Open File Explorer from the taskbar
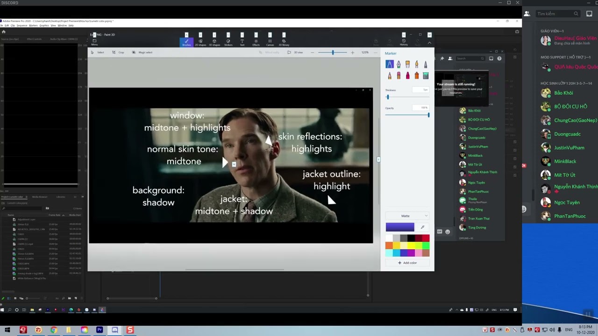 coord(69,330)
